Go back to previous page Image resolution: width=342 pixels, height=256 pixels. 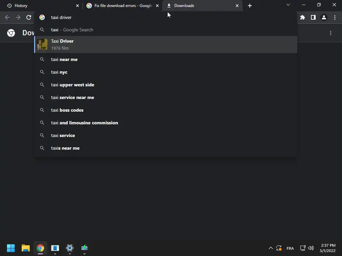click(x=7, y=17)
